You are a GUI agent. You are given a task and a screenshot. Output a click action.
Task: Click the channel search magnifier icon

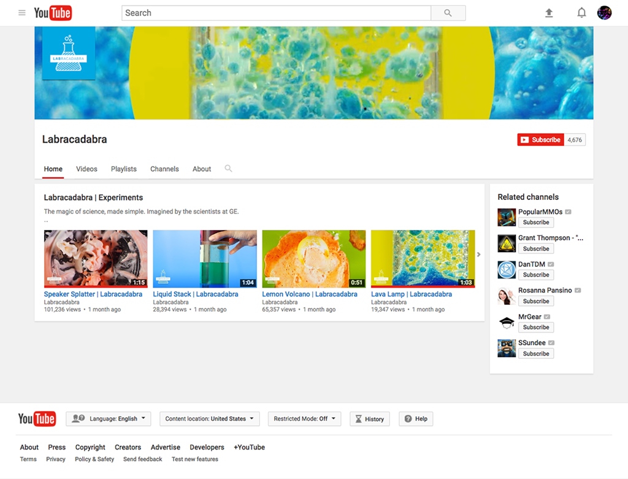(228, 168)
